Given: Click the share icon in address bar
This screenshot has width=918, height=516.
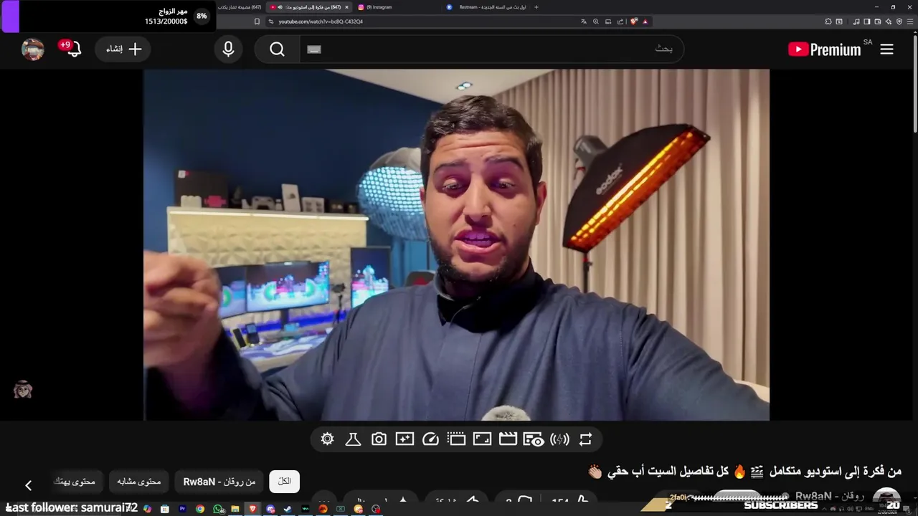Looking at the screenshot, I should point(620,21).
